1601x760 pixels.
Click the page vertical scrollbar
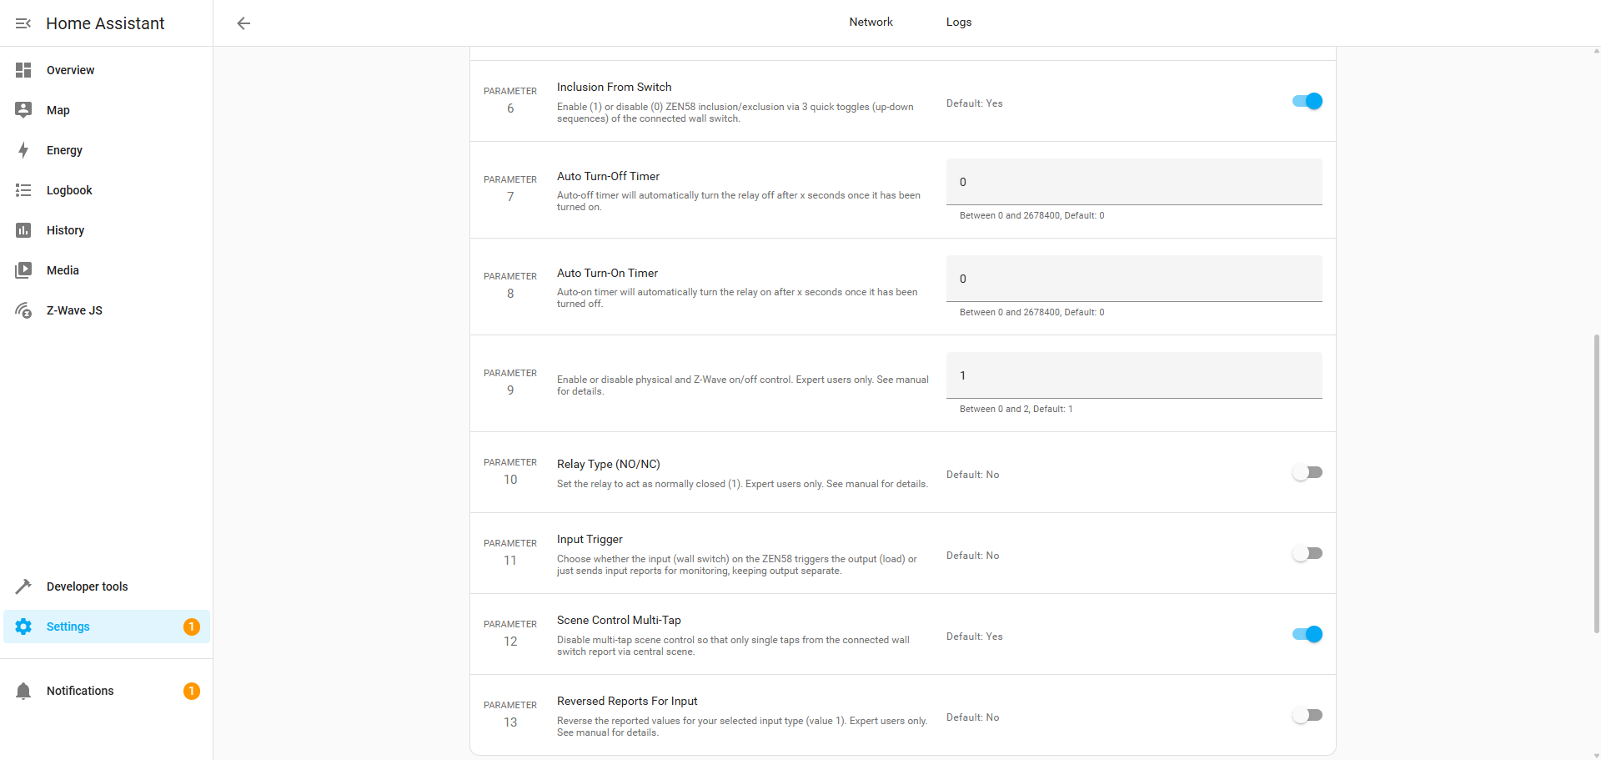pyautogui.click(x=1596, y=484)
